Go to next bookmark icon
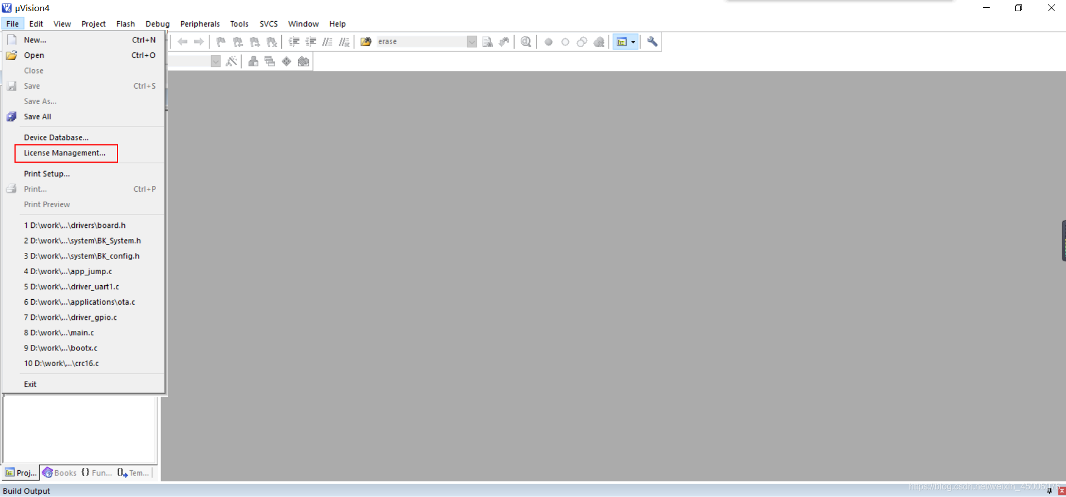 [255, 42]
